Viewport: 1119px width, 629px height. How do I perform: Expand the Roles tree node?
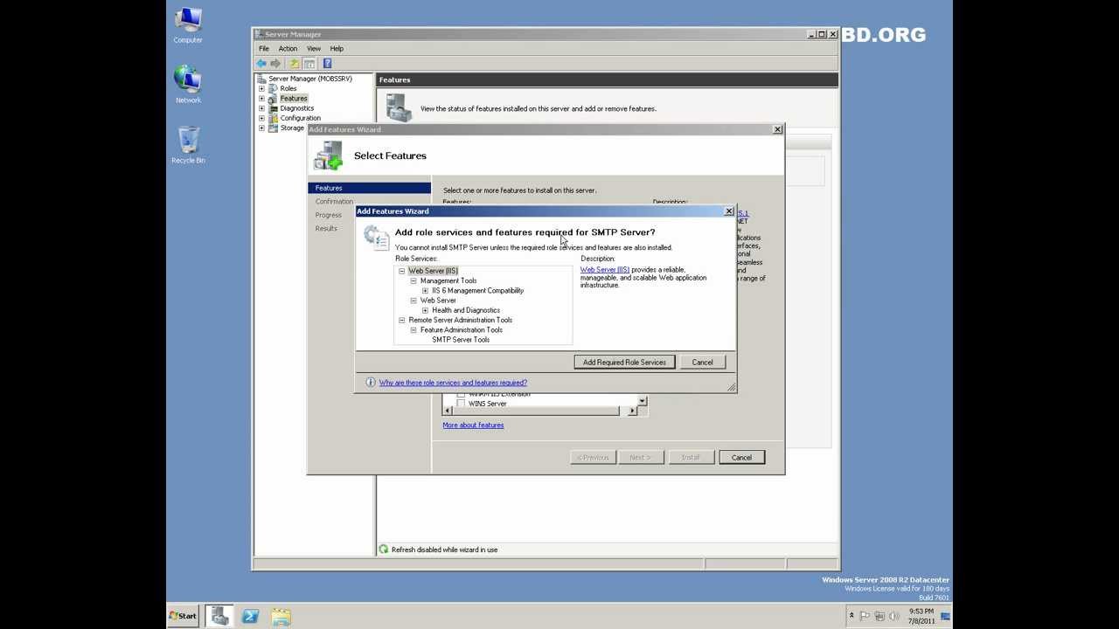[261, 88]
